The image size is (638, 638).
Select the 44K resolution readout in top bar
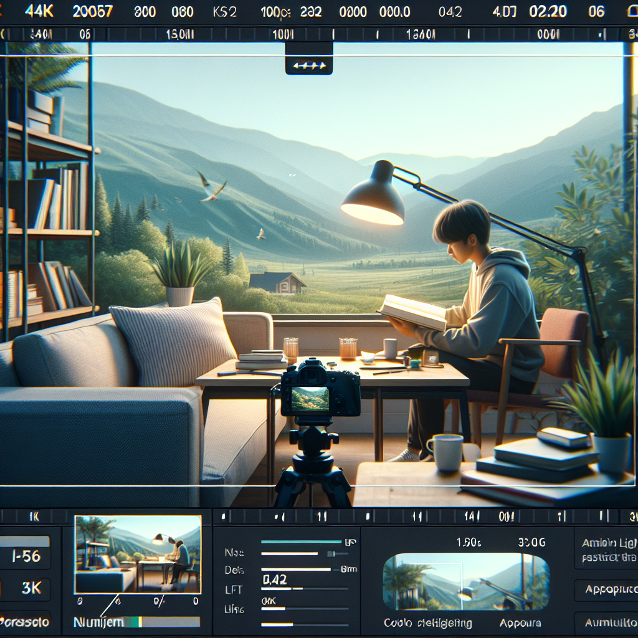40,12
